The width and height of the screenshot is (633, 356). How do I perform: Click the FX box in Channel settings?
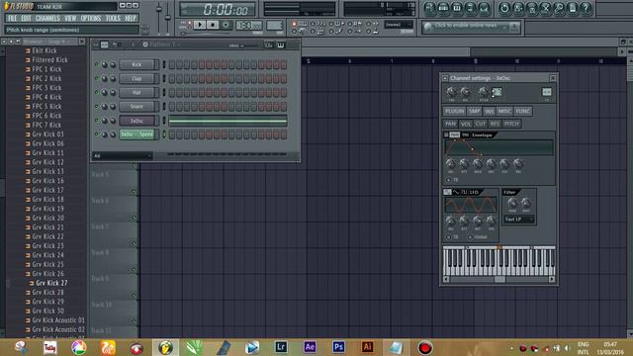(x=547, y=92)
